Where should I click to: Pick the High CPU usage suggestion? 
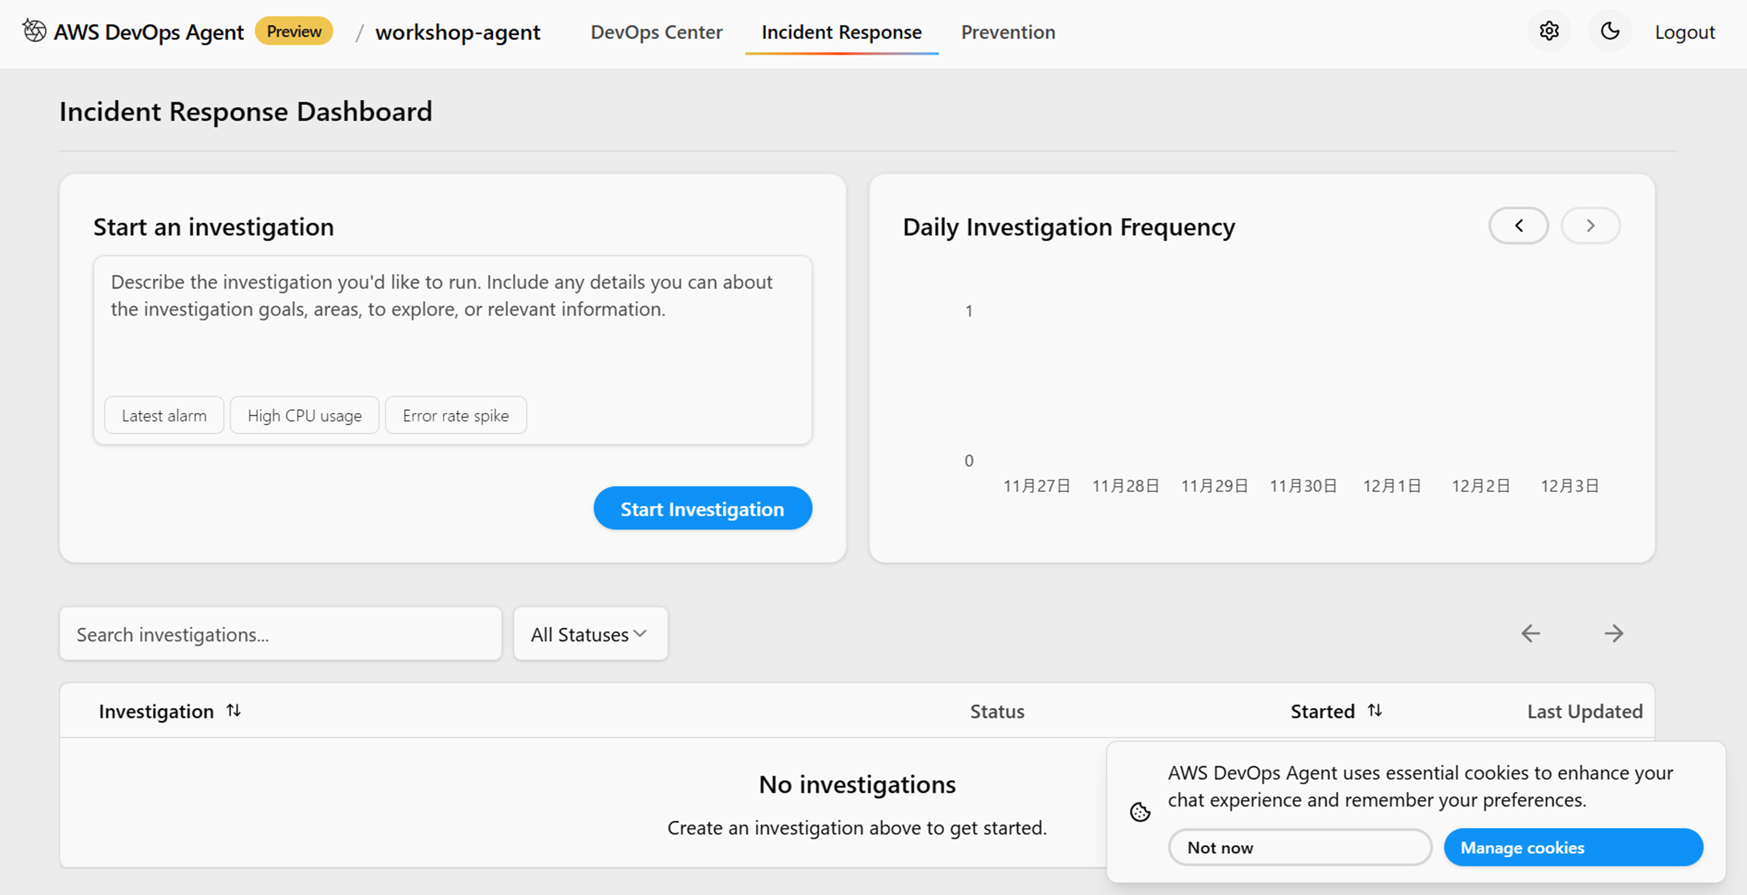point(305,415)
